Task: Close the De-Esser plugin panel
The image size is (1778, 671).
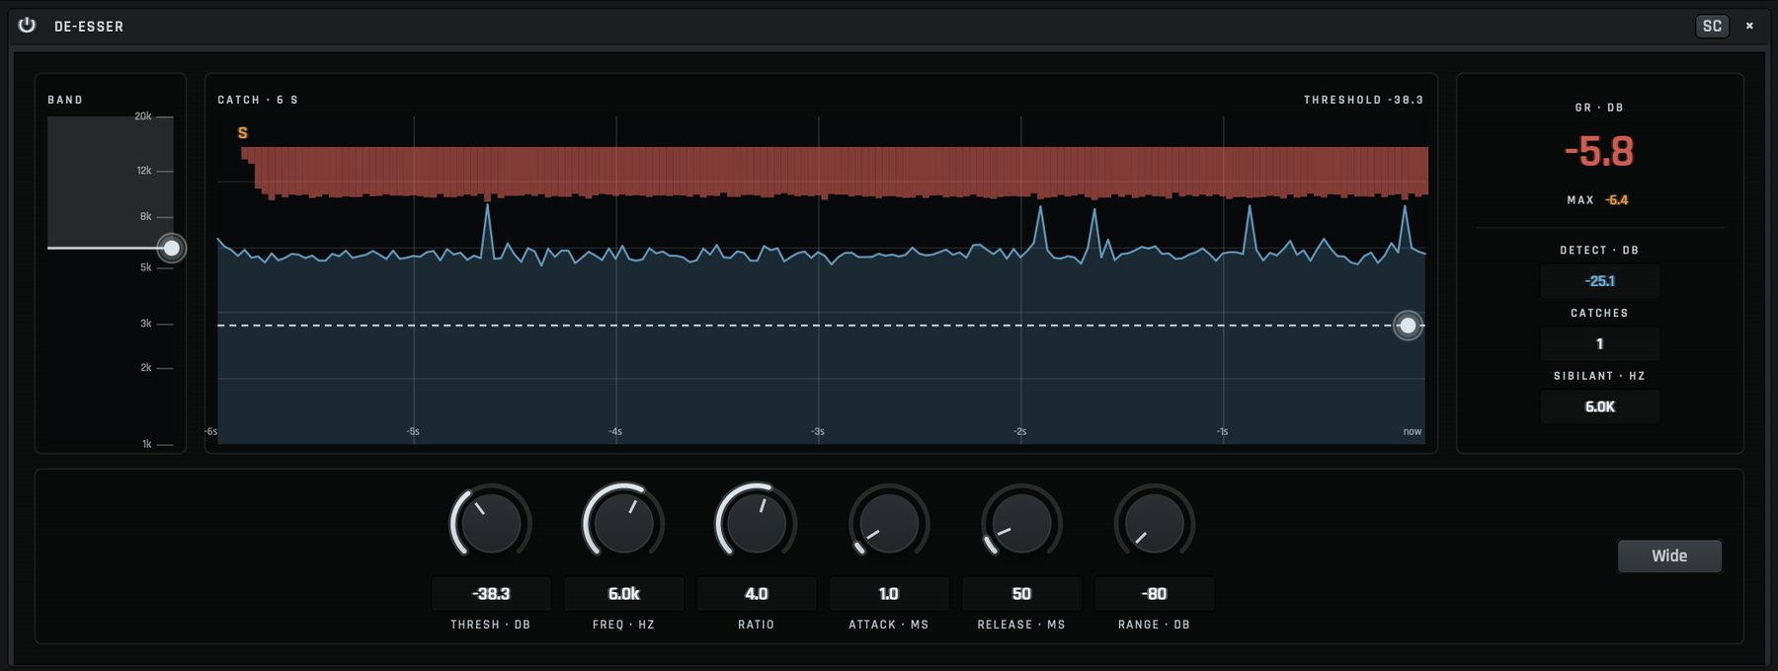Action: (1749, 27)
